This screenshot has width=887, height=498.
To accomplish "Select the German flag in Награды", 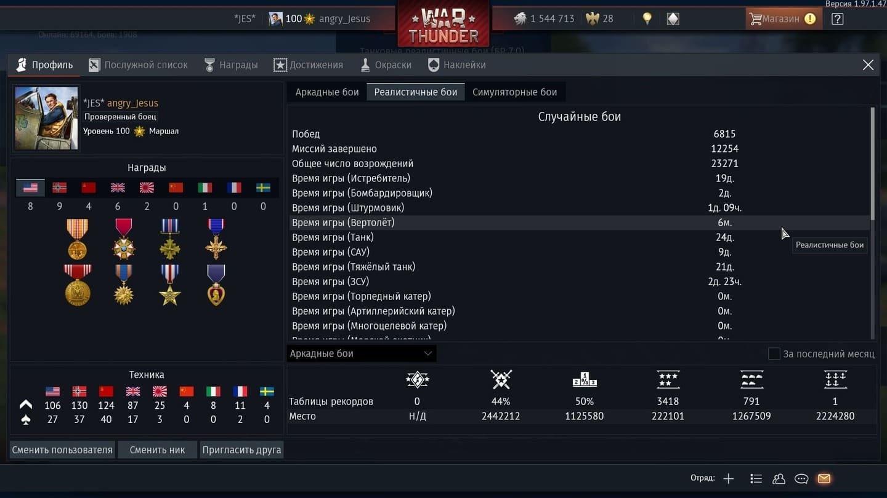I will (59, 188).
